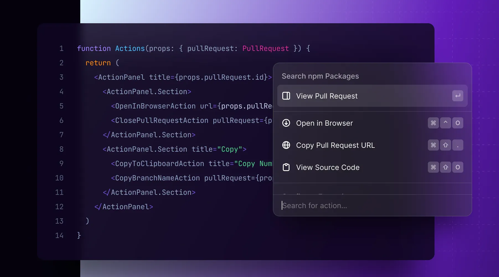Click line number 8 in the code gutter
The height and width of the screenshot is (277, 499).
[61, 149]
